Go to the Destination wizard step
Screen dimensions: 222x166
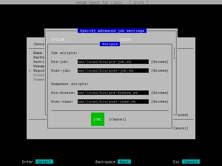click(x=37, y=61)
